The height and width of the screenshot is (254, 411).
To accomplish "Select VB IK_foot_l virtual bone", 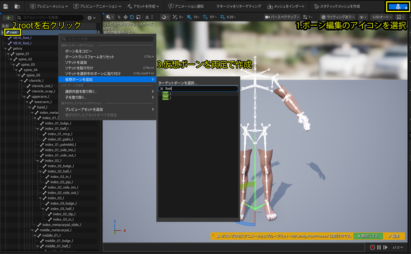I will click(x=22, y=38).
